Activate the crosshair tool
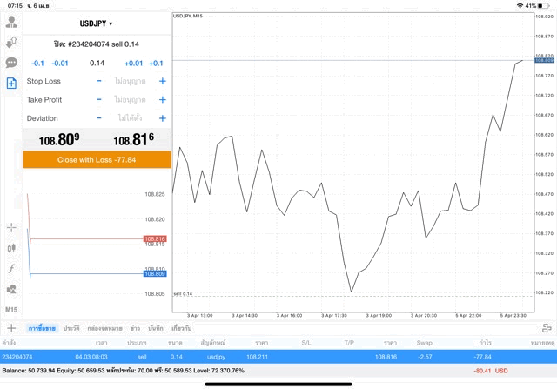This screenshot has height=389, width=557. (11, 227)
